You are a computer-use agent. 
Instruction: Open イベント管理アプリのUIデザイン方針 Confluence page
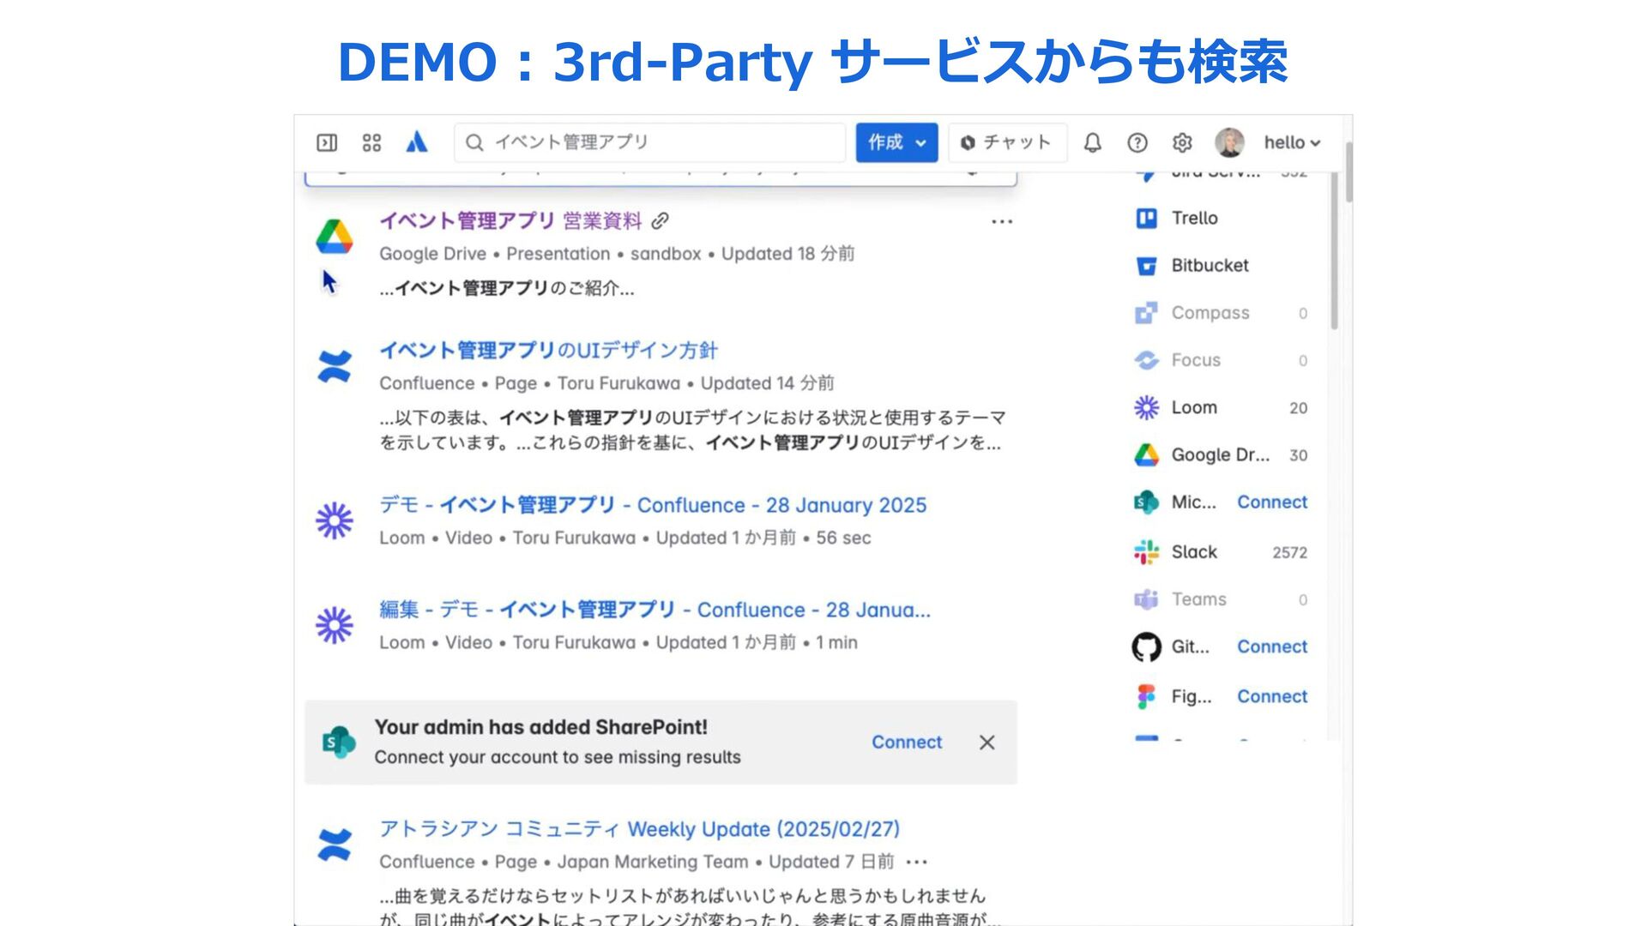point(549,351)
